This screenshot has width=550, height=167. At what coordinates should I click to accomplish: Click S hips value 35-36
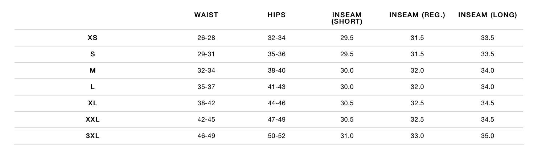276,54
